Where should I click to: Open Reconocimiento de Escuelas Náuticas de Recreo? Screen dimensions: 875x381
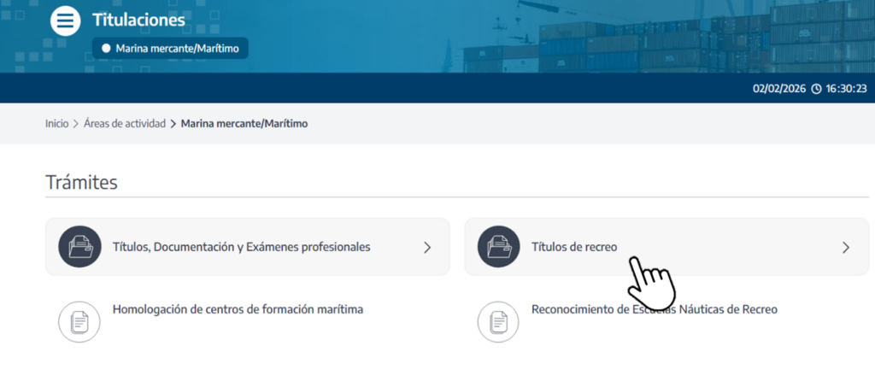(654, 309)
